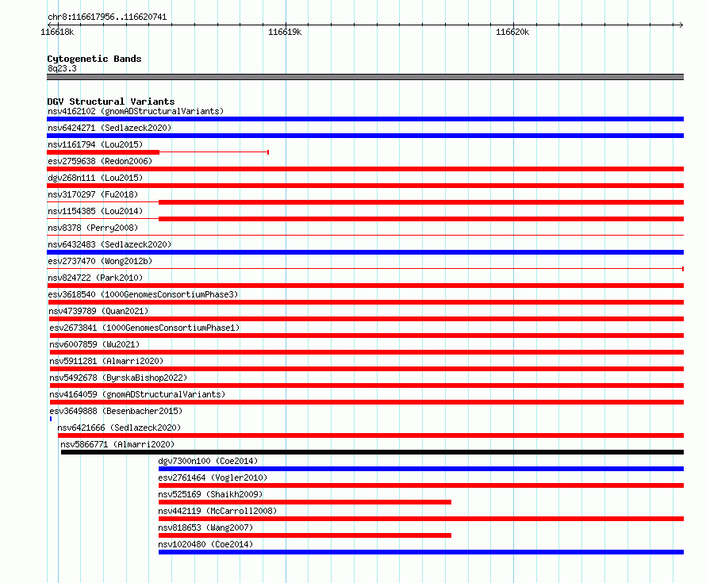Click the nsv5492678 (ByrskaBishop2022) label
This screenshot has height=583, width=706.
pos(118,378)
